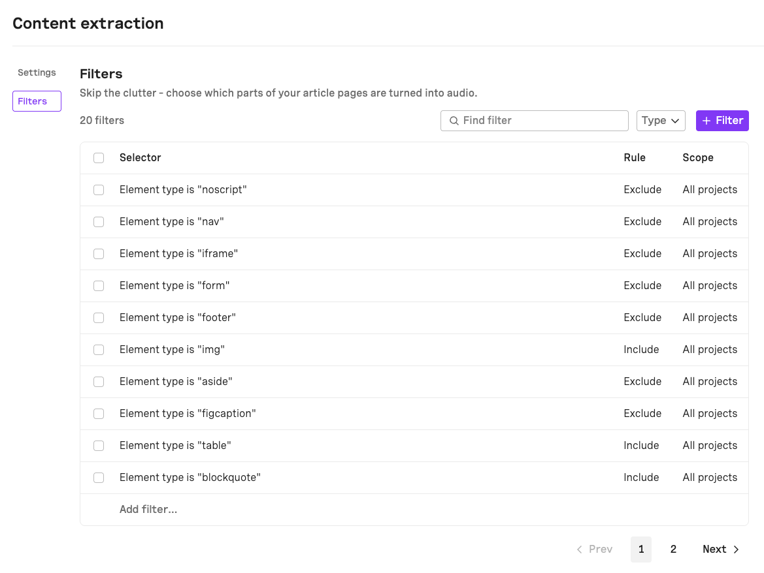Tick the "blockquote" filter checkbox

click(99, 478)
